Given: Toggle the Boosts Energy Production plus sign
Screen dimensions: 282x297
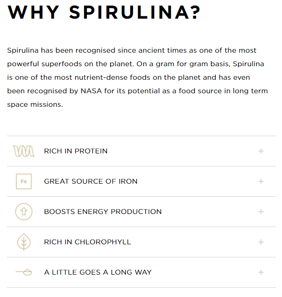Looking at the screenshot, I should click(x=261, y=212).
